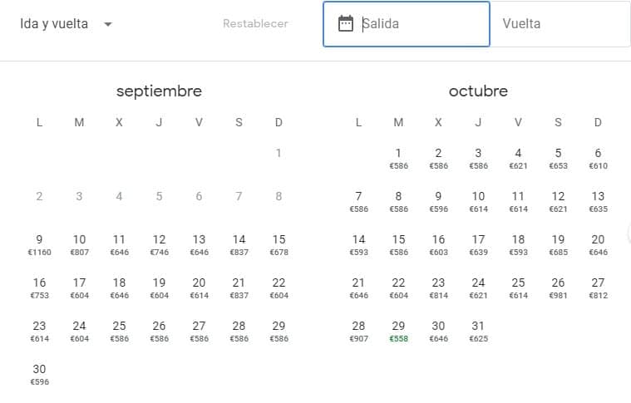Click the Vuelta date field
Viewport: 631px width, 403px height.
(x=561, y=24)
